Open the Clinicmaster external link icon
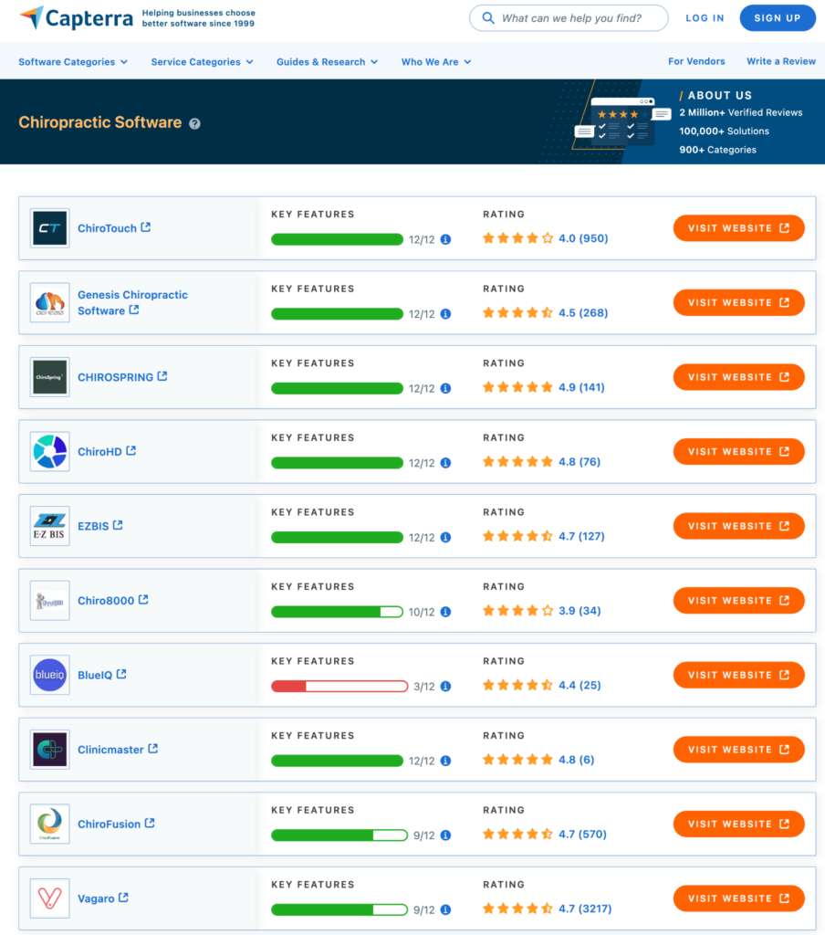This screenshot has width=825, height=935. pyautogui.click(x=153, y=749)
